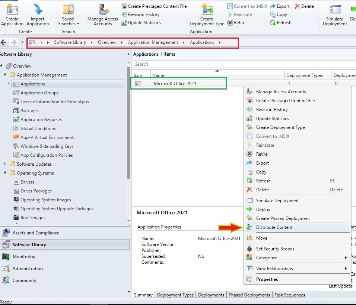Screen dimensions: 356x305
Task: Open the Assets and Compliance workspace
Action: [x=65, y=233]
